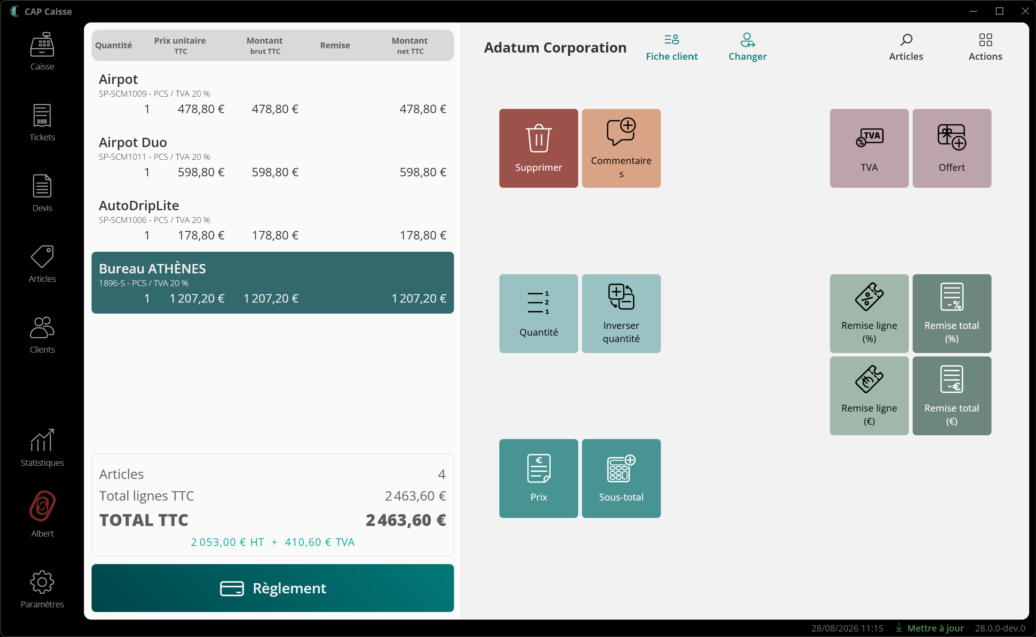Go to Devis in sidebar

pos(42,193)
